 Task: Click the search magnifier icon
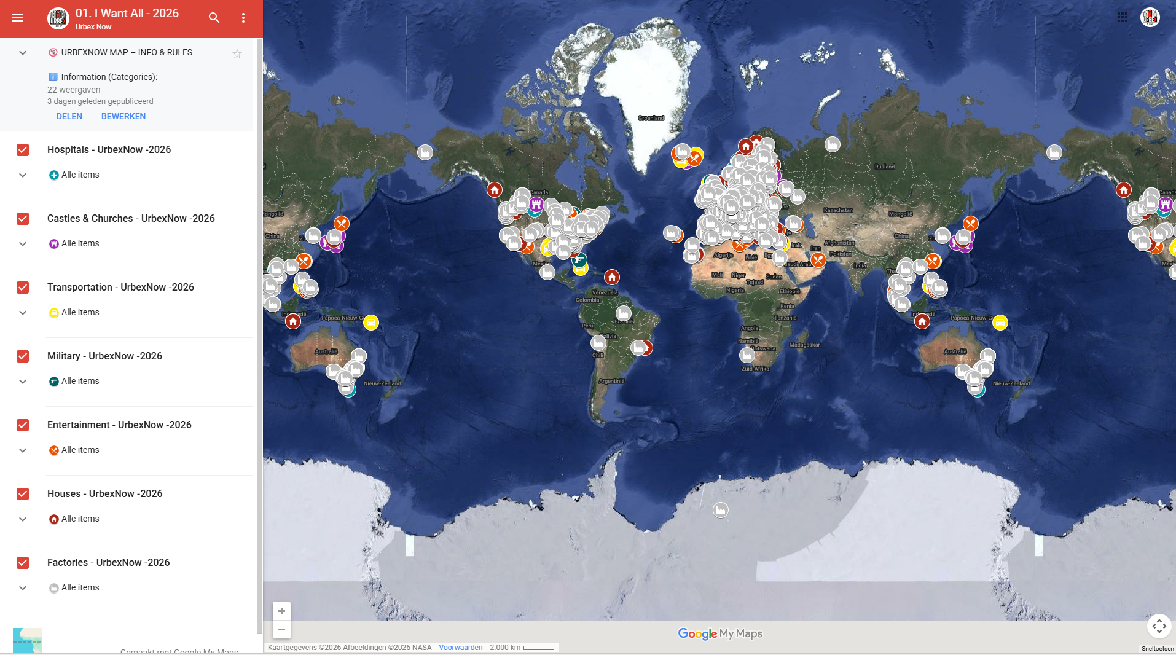pos(214,18)
